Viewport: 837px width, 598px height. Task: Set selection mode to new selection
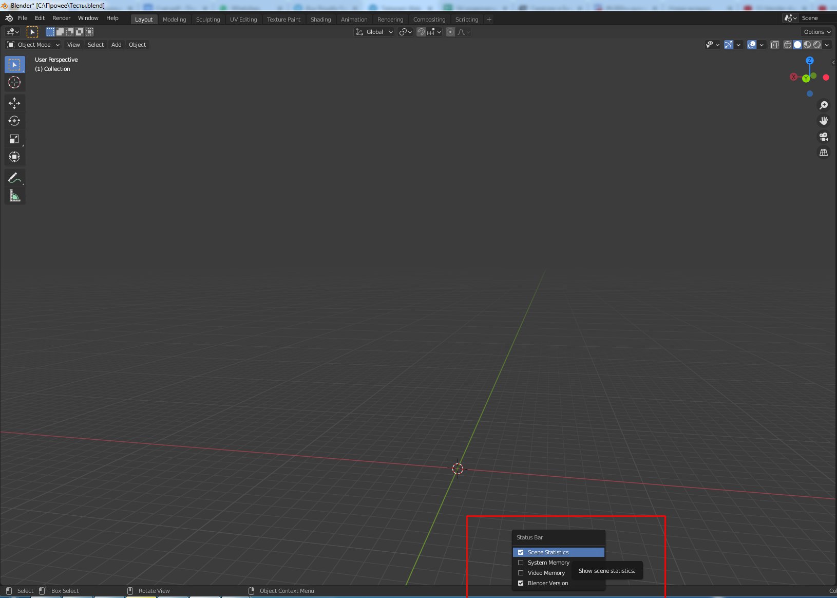(x=50, y=32)
